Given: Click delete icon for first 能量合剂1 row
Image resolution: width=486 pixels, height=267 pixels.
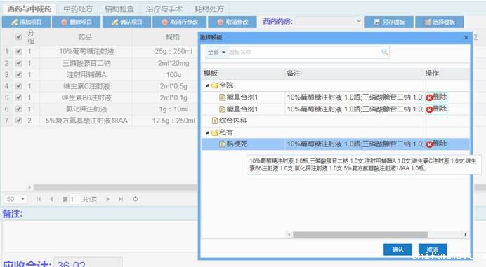Looking at the screenshot, I should pos(429,98).
